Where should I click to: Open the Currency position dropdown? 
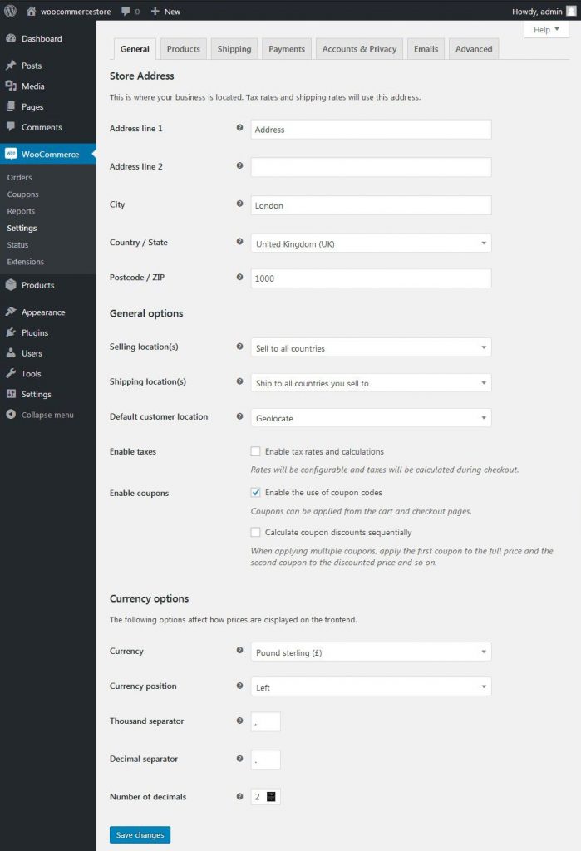pos(370,686)
